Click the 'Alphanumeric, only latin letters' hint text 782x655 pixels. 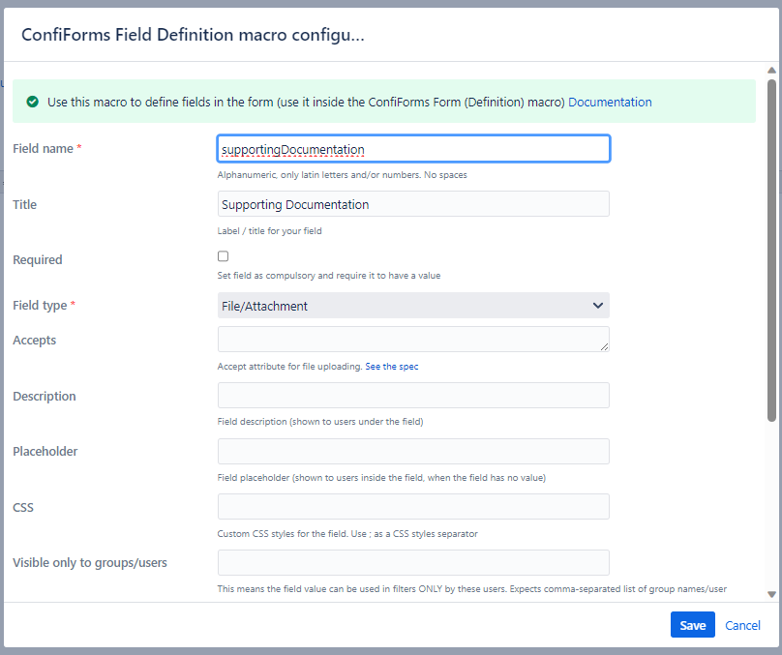coord(342,175)
